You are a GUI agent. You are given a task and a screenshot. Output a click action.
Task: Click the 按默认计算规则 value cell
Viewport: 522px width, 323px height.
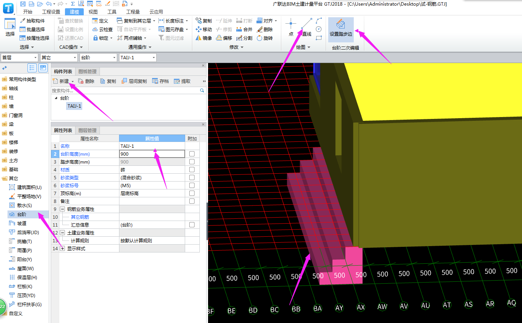(x=152, y=240)
